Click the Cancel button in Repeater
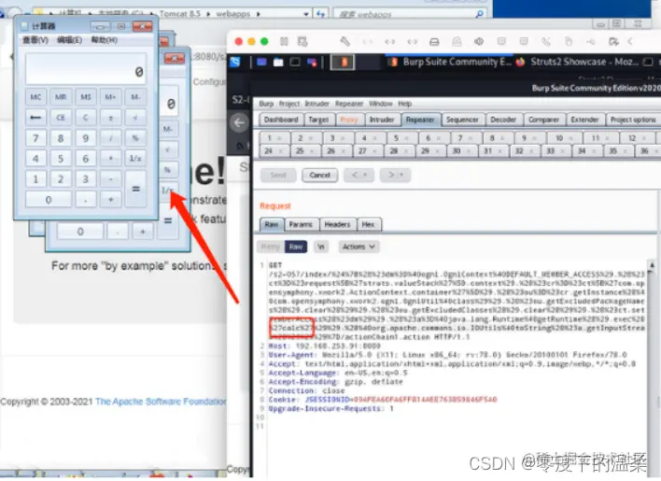This screenshot has width=661, height=481. (319, 175)
